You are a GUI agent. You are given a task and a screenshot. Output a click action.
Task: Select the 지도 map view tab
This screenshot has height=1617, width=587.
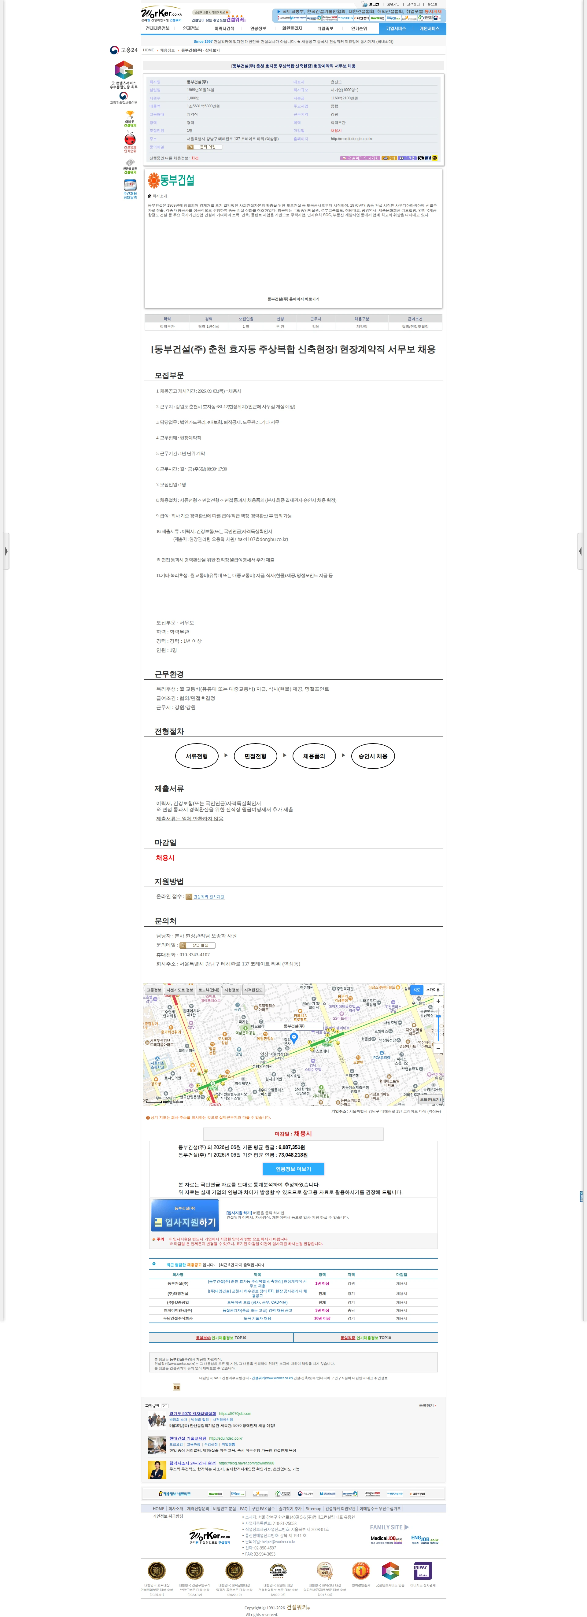point(417,989)
